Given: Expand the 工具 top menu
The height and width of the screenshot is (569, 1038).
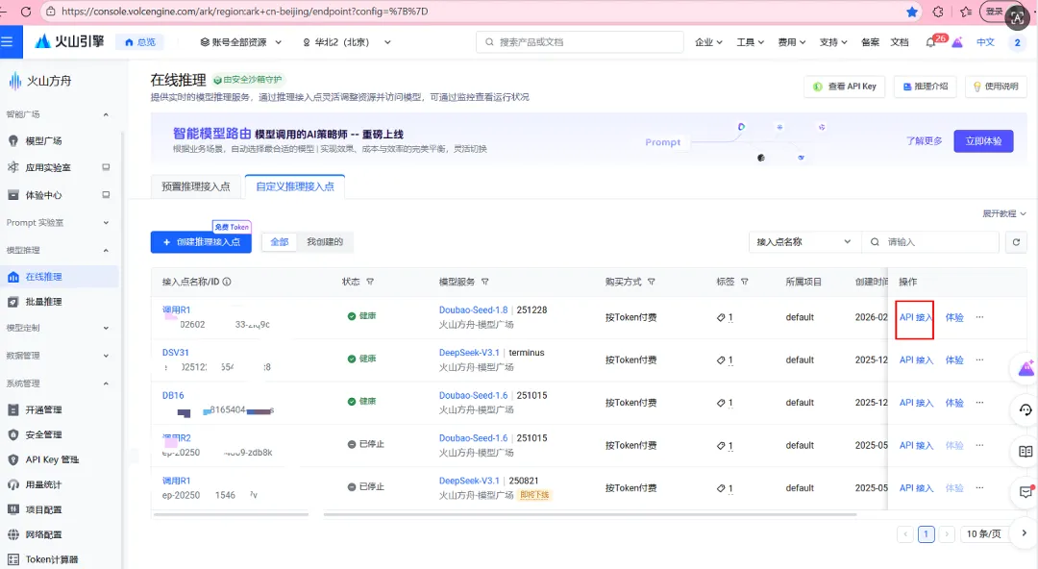Looking at the screenshot, I should [750, 41].
